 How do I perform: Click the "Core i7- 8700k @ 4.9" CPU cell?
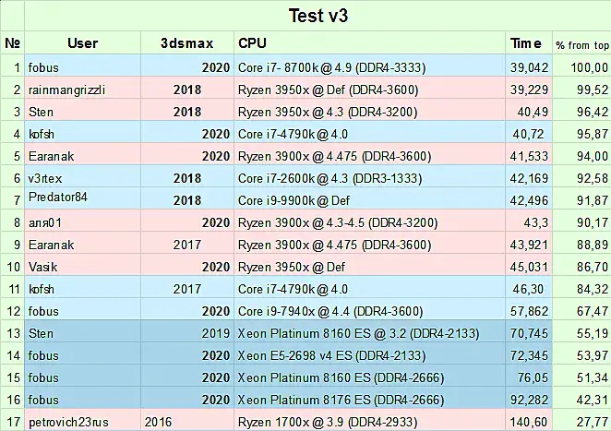point(369,66)
